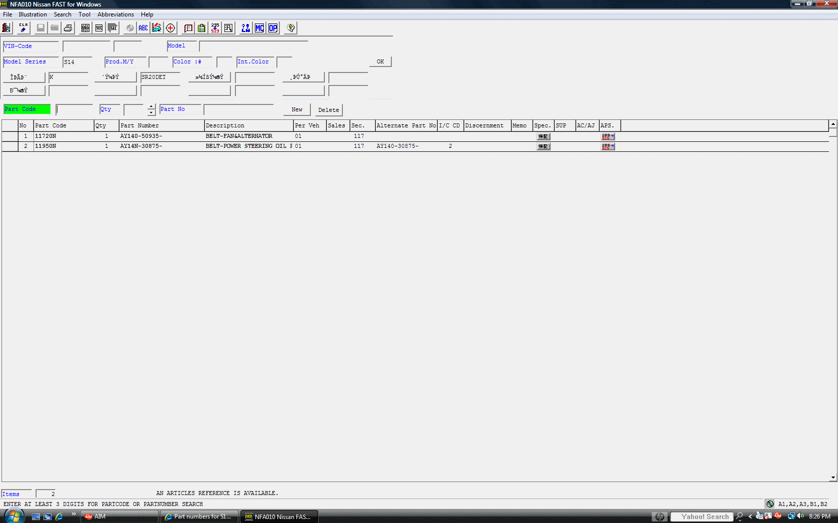The height and width of the screenshot is (523, 838).
Task: Open the Help menu
Action: [x=147, y=14]
